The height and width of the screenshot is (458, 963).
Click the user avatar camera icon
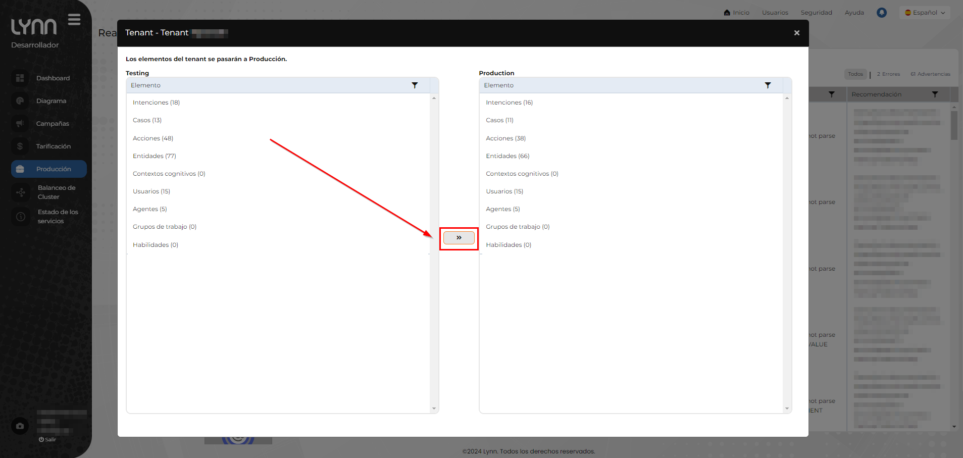point(20,426)
